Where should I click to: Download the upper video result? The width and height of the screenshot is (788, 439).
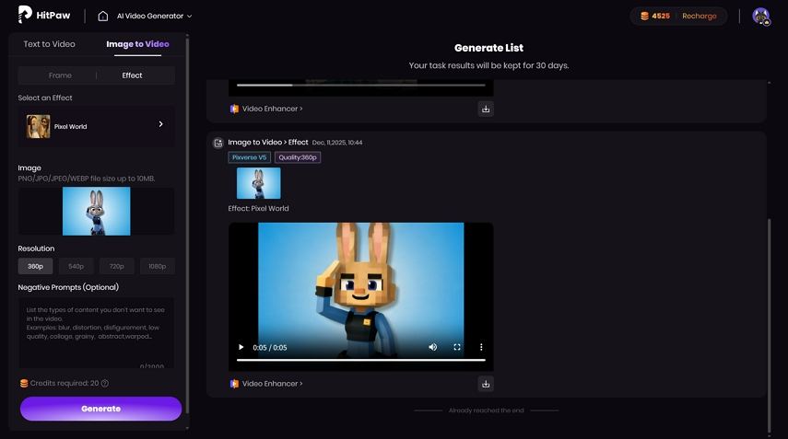(x=486, y=109)
